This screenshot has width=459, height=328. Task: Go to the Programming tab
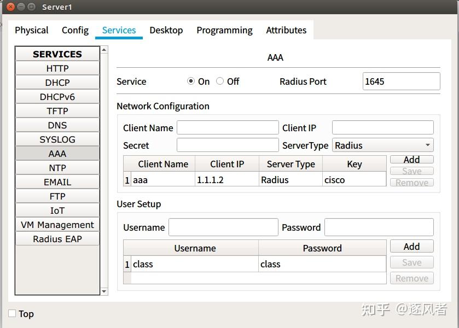coord(224,30)
